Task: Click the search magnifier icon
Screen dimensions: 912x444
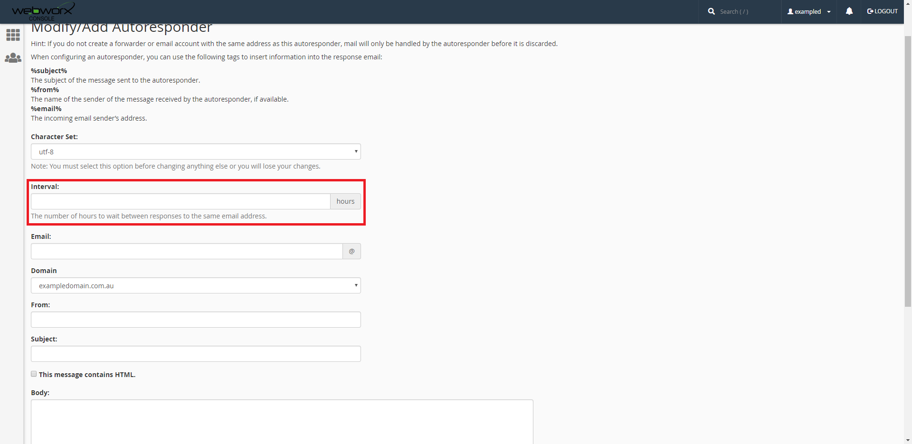Action: click(711, 11)
